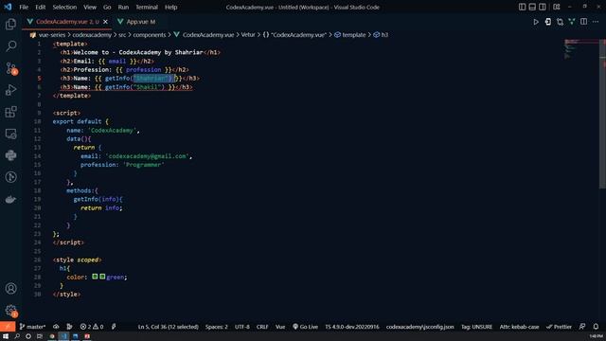Viewport: 606px width, 341px height.
Task: Click TS 4.9.0-dev.20220916 version in status bar
Action: pyautogui.click(x=351, y=327)
